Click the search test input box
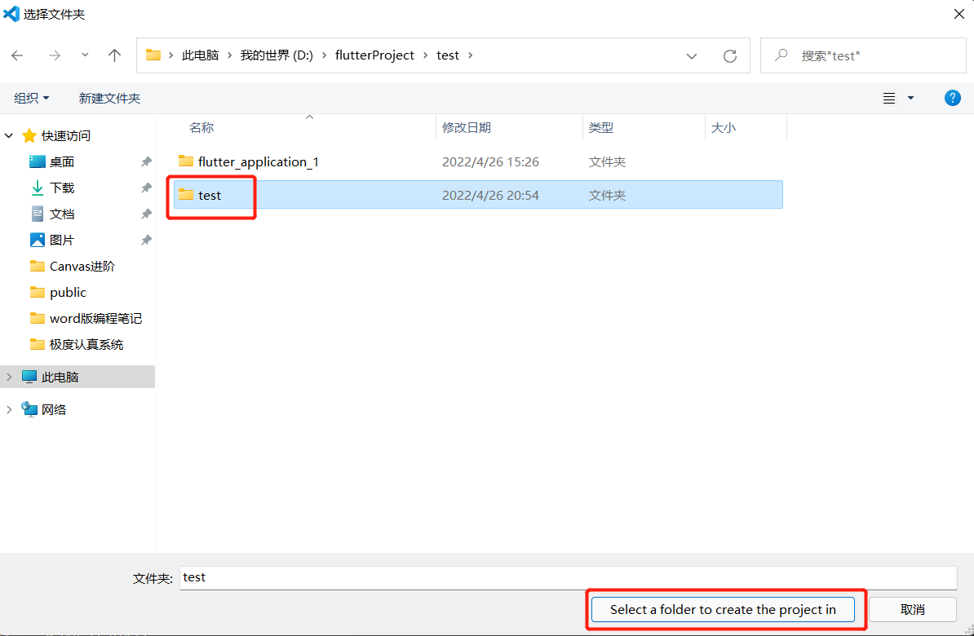The image size is (974, 636). [863, 55]
